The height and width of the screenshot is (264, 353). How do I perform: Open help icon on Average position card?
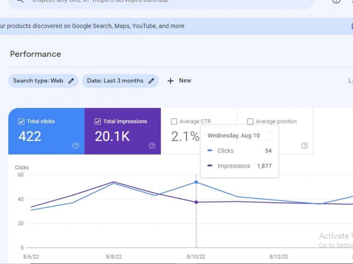click(304, 146)
